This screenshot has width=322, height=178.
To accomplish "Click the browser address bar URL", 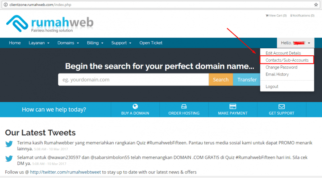I will coord(40,5).
